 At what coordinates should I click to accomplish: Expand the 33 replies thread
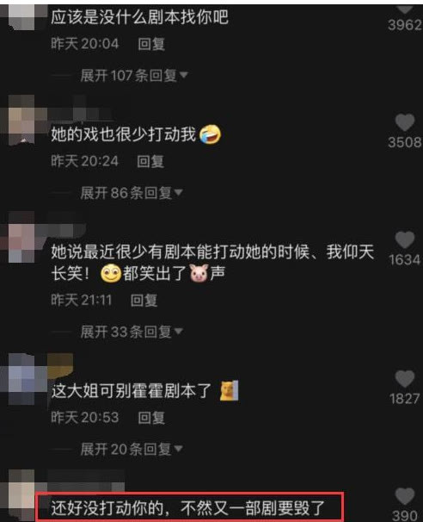tap(132, 332)
